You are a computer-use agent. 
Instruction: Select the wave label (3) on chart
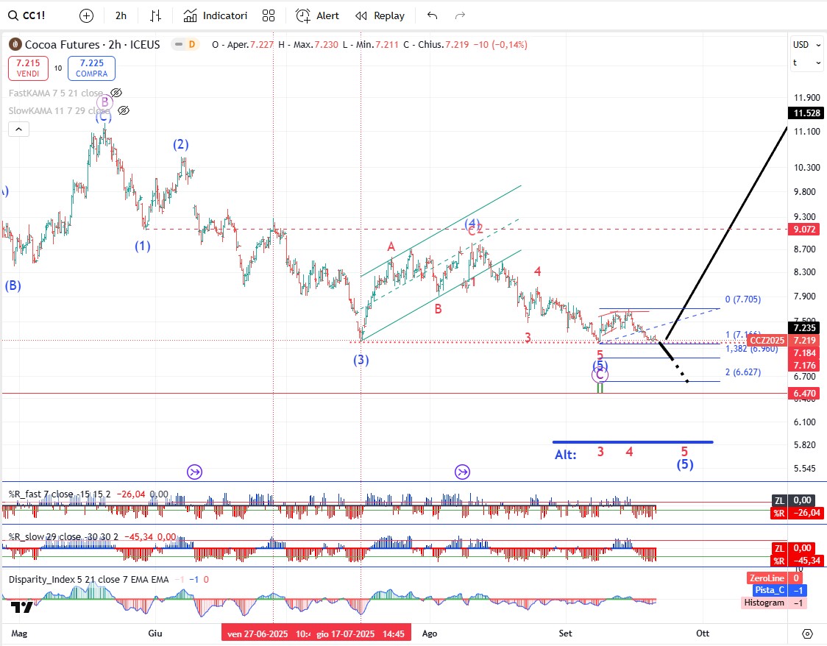pos(361,361)
